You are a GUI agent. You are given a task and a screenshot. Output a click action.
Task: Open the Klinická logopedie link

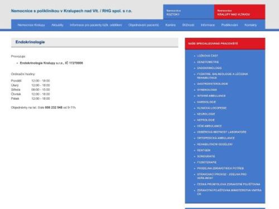(211, 108)
